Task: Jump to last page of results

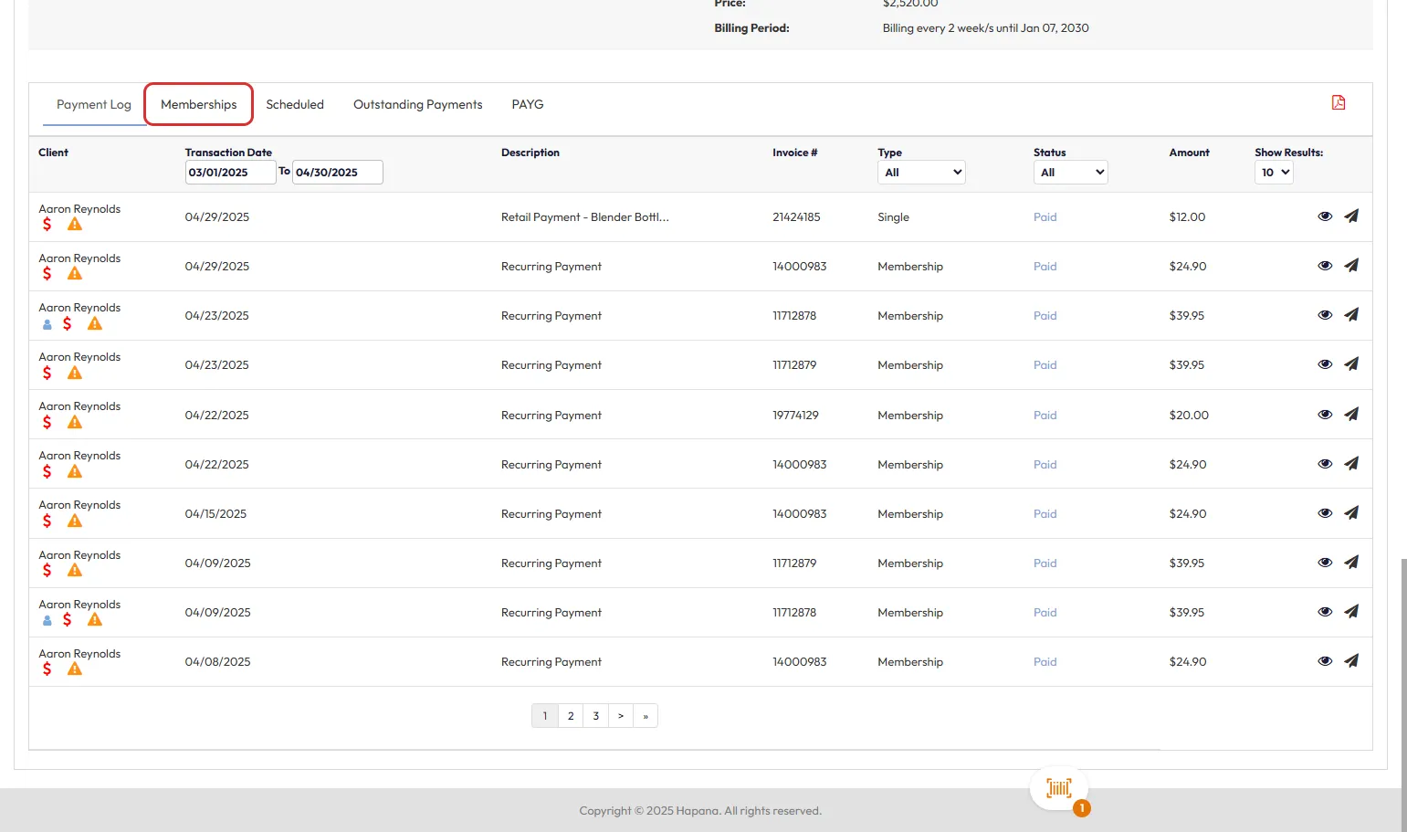Action: (x=646, y=716)
